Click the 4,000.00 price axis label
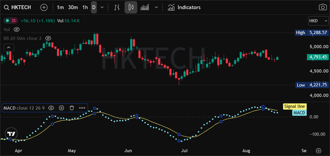The image size is (330, 156). 319,95
